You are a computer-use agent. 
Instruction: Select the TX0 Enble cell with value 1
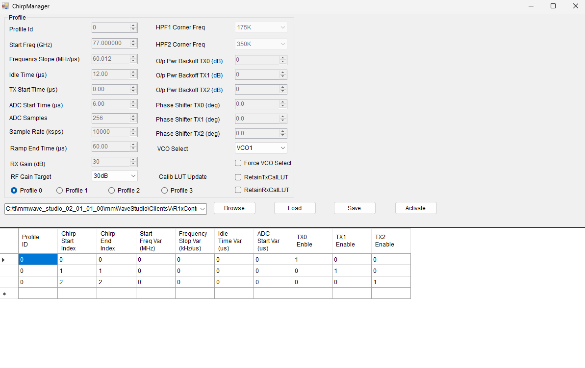[x=313, y=260]
